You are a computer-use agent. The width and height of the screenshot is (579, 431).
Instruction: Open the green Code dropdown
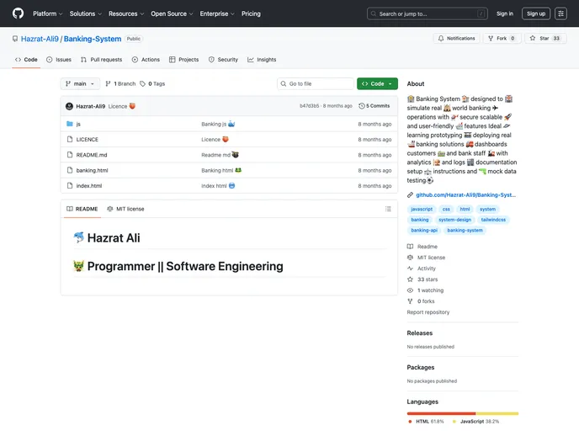click(377, 84)
